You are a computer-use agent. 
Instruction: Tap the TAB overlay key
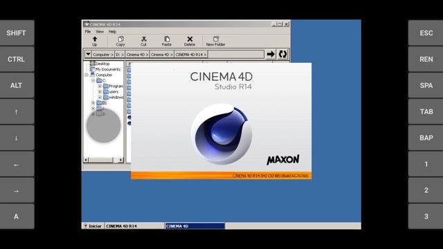pos(426,111)
